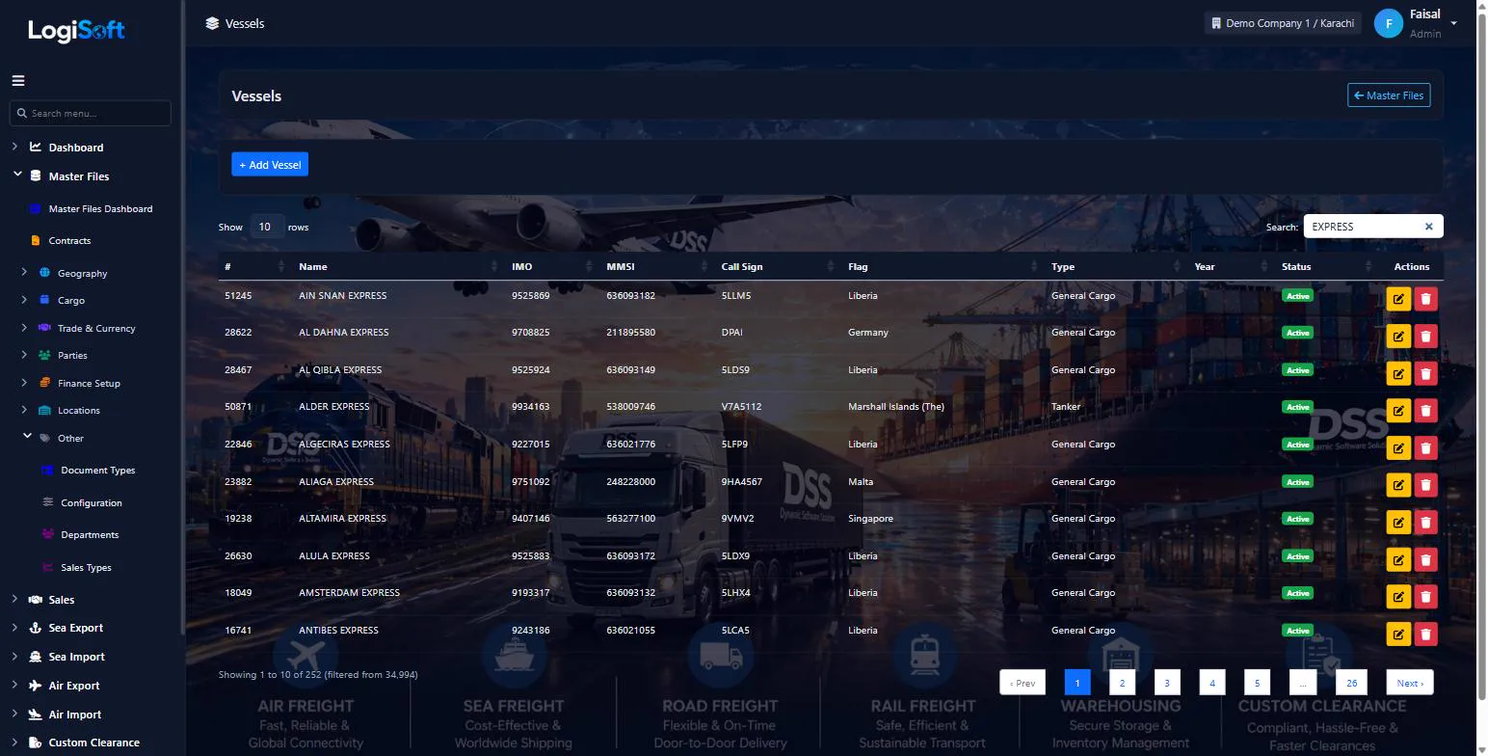Delete the ANTIBES EXPRESS vessel
The width and height of the screenshot is (1488, 756).
[1425, 634]
